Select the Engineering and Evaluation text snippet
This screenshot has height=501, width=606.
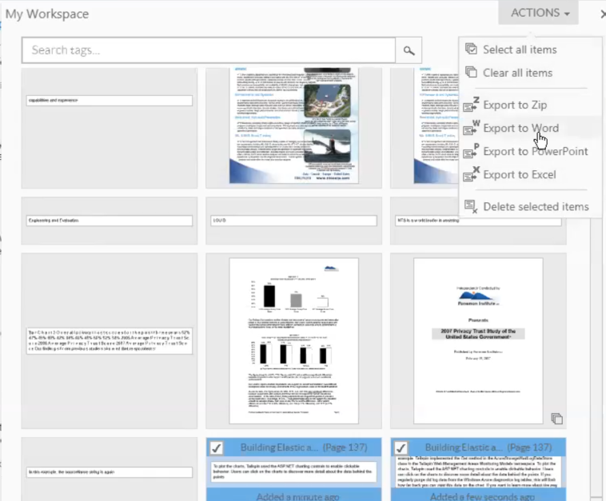[x=109, y=221]
